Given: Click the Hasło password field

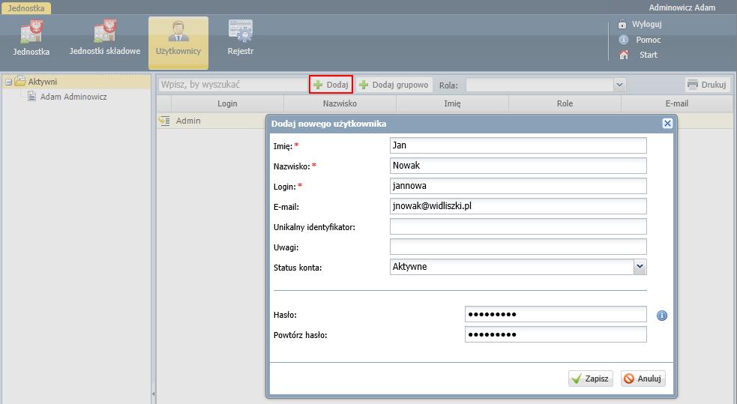Looking at the screenshot, I should (x=556, y=314).
